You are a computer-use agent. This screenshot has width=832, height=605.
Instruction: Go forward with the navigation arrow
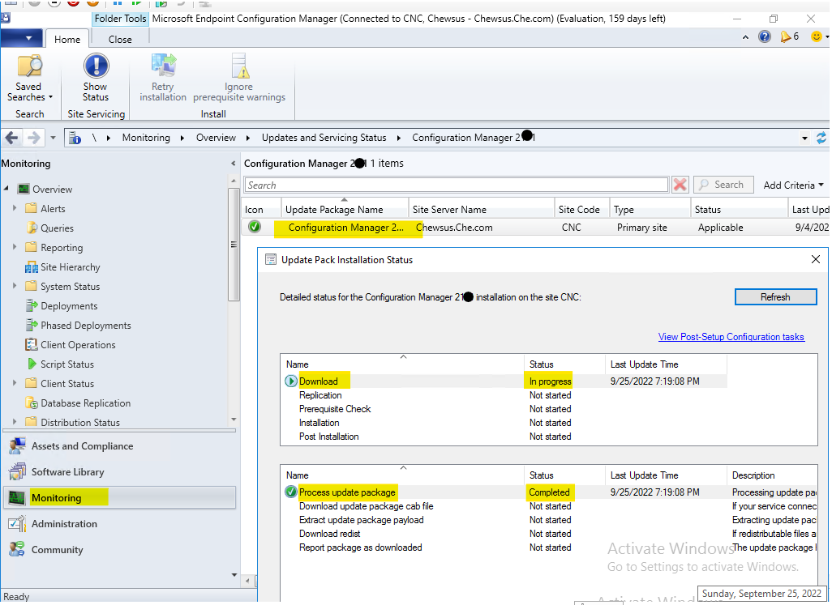click(33, 138)
